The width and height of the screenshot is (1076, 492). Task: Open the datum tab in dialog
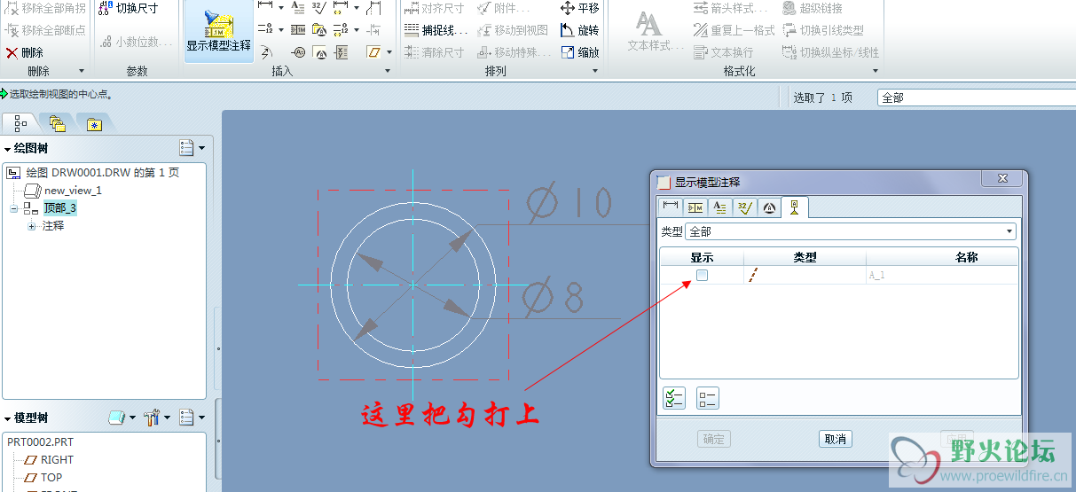click(x=795, y=207)
